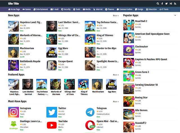Open the Spotlight: Room Escape icon
The width and height of the screenshot is (180, 133).
(x=90, y=65)
